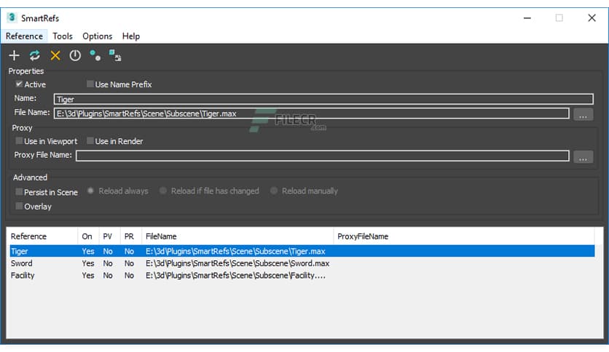Click the squares-with-arrow toolbar icon
Viewport: 609px width, 352px height.
pyautogui.click(x=115, y=55)
